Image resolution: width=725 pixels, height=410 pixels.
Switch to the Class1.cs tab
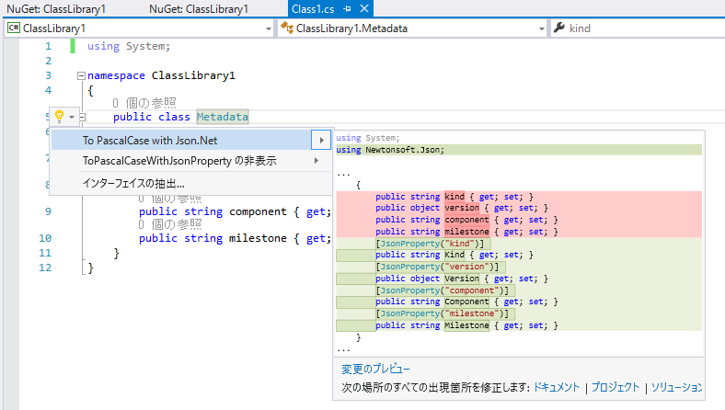coord(313,9)
